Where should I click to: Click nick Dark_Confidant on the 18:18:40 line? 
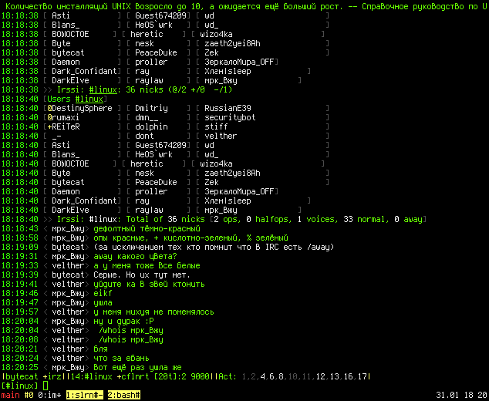[x=84, y=200]
